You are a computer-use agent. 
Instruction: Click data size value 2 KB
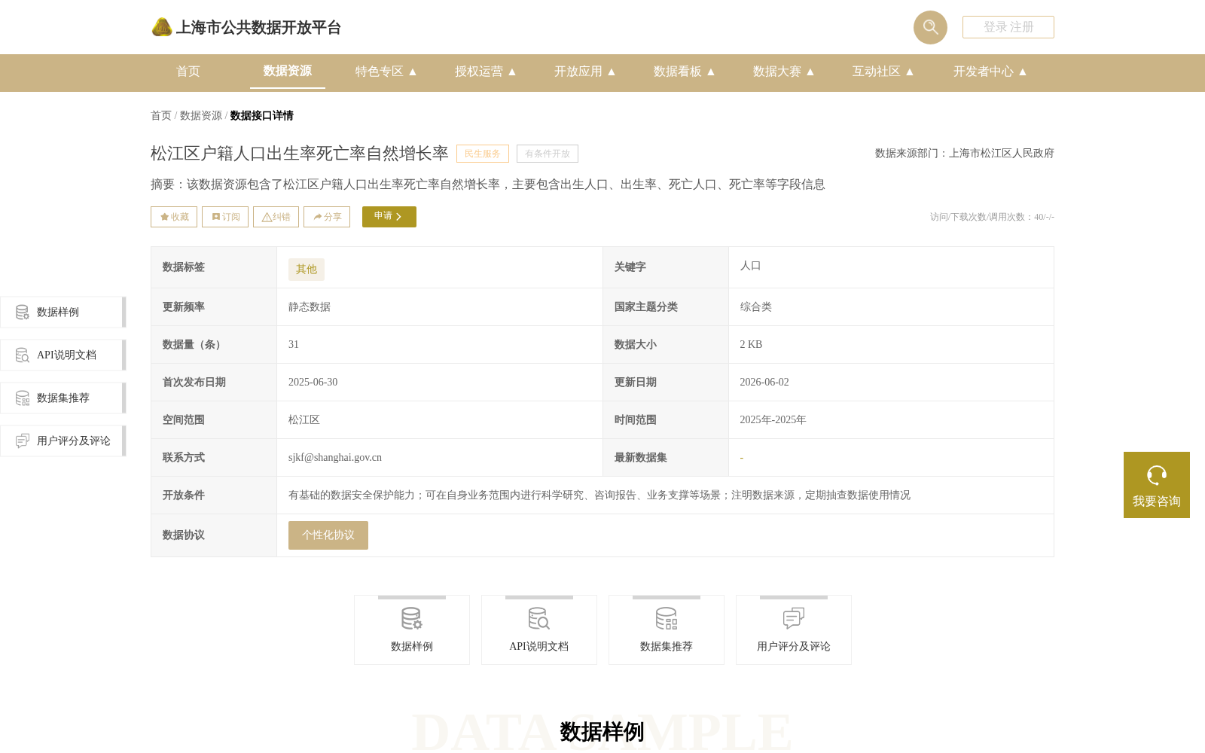(x=752, y=345)
